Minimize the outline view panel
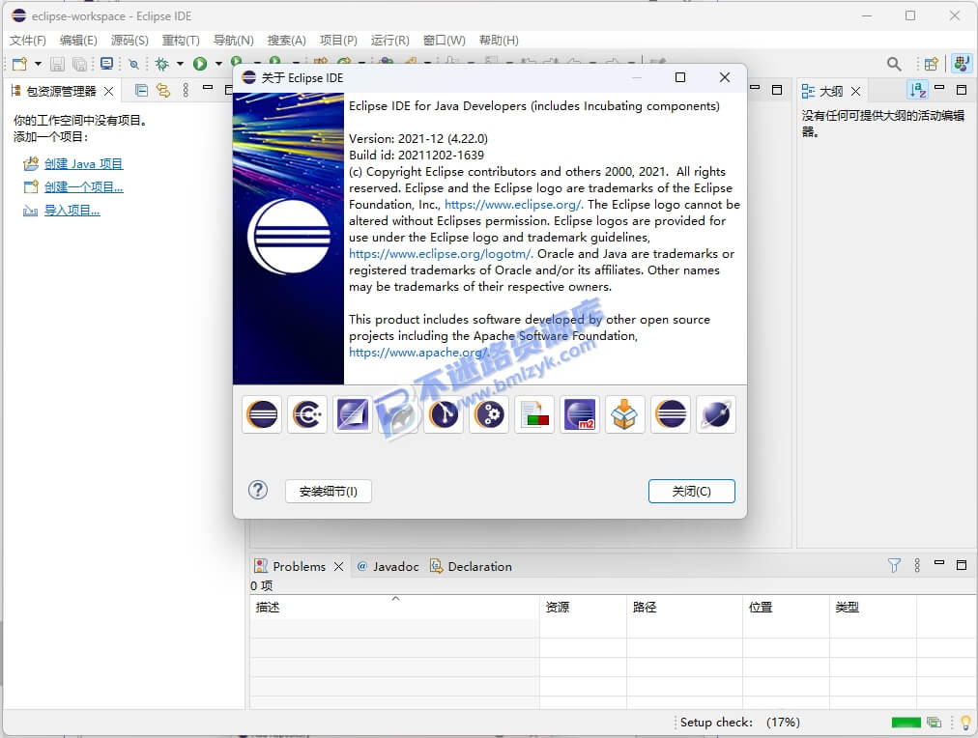 pos(939,89)
